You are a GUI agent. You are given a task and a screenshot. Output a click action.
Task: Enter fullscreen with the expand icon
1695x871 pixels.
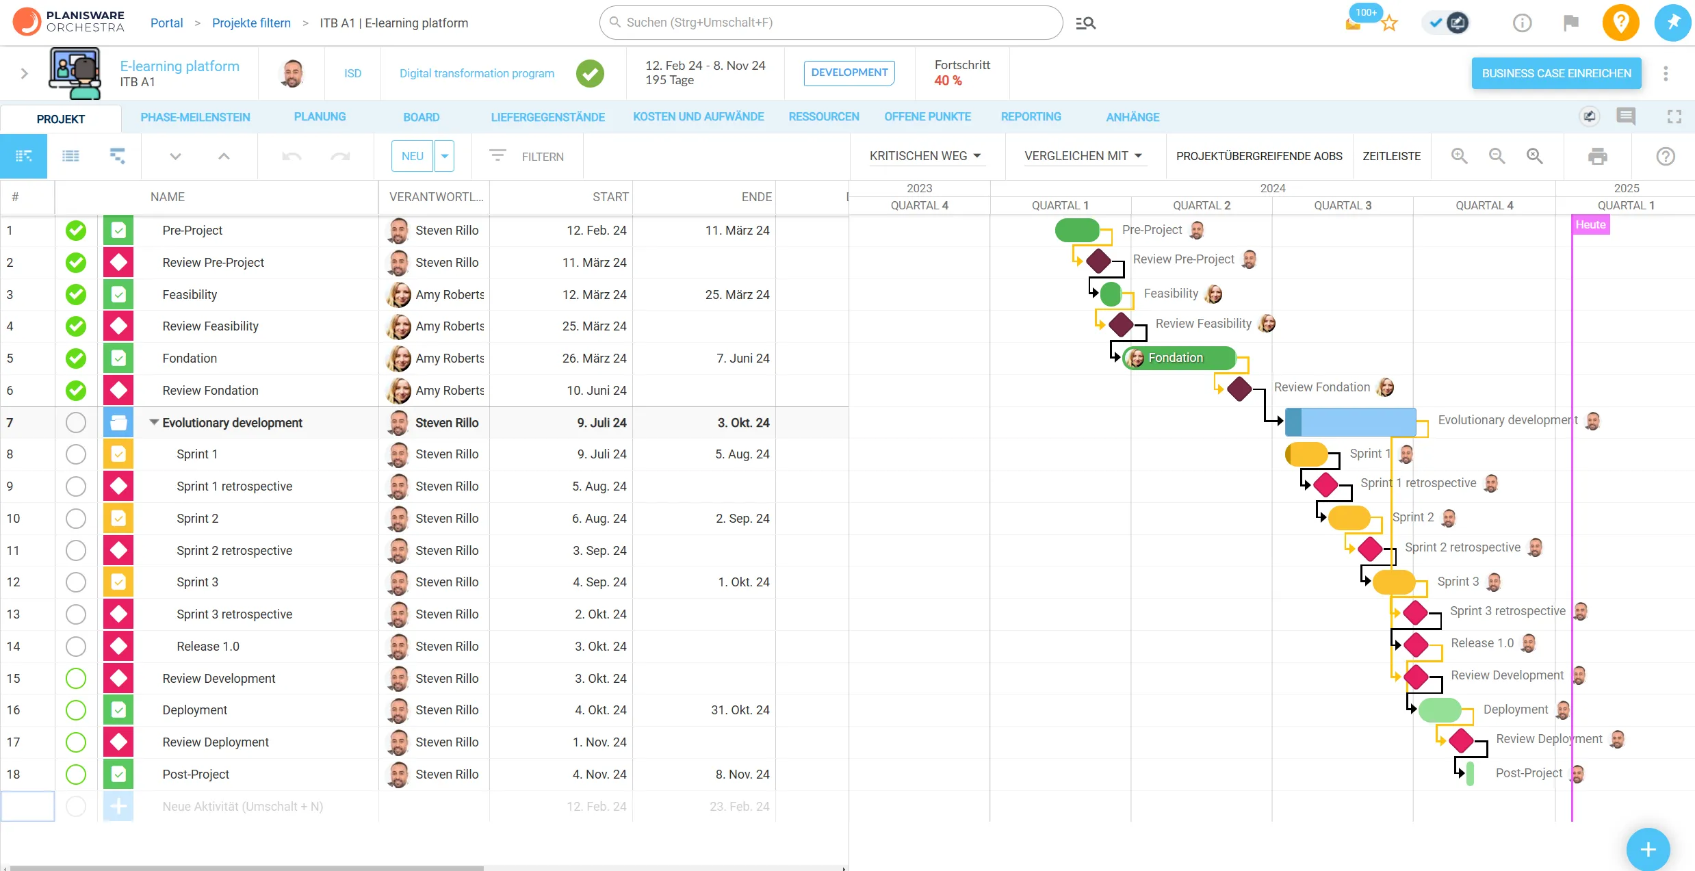pos(1674,116)
